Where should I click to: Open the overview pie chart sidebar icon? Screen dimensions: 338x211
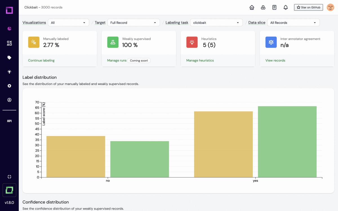coord(9,29)
